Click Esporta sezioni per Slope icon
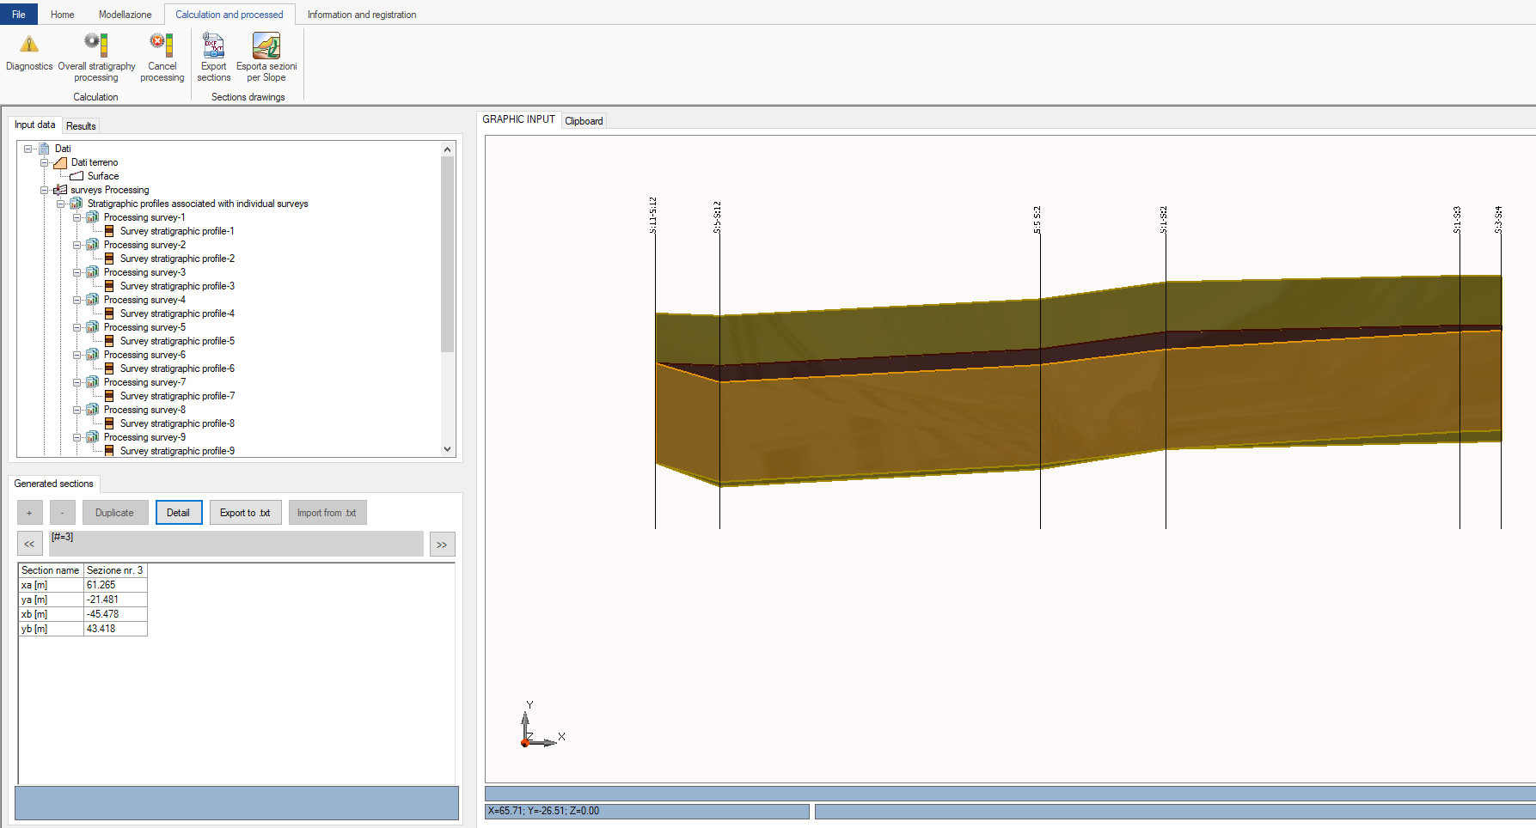This screenshot has width=1536, height=828. (x=266, y=45)
